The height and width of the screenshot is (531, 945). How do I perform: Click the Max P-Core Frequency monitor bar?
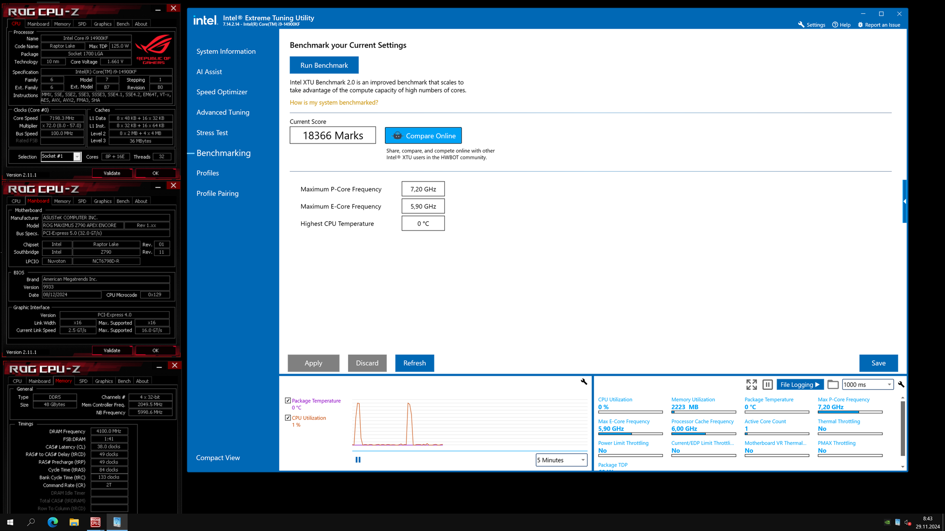850,412
